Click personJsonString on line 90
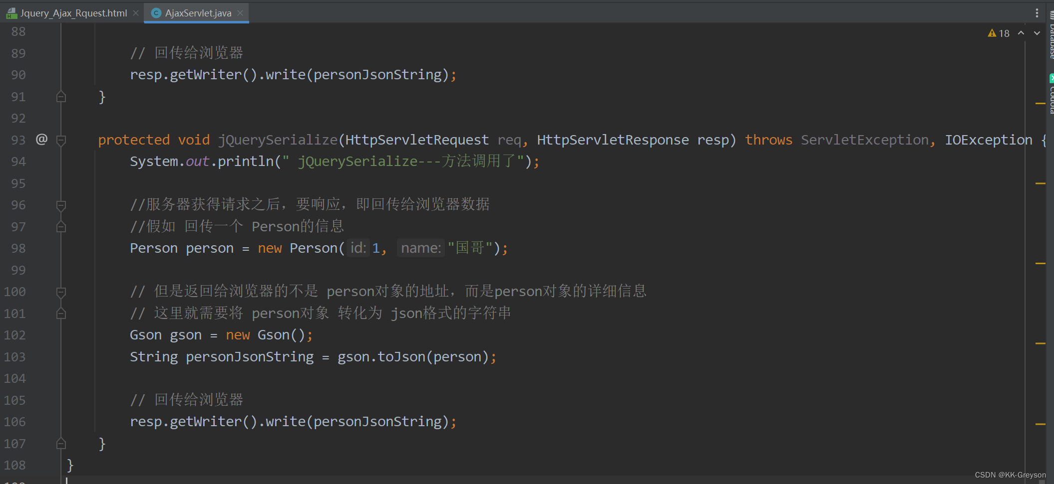The width and height of the screenshot is (1054, 484). 377,75
